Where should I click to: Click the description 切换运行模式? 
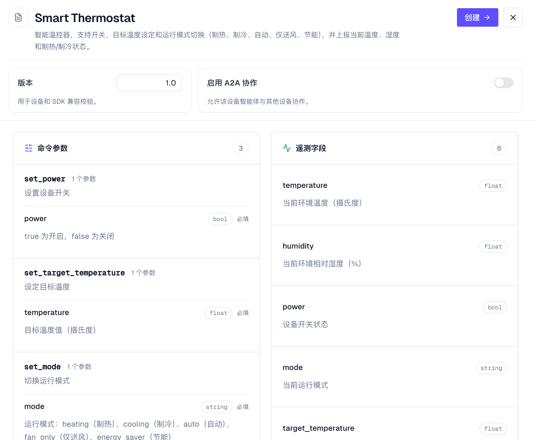click(x=47, y=381)
